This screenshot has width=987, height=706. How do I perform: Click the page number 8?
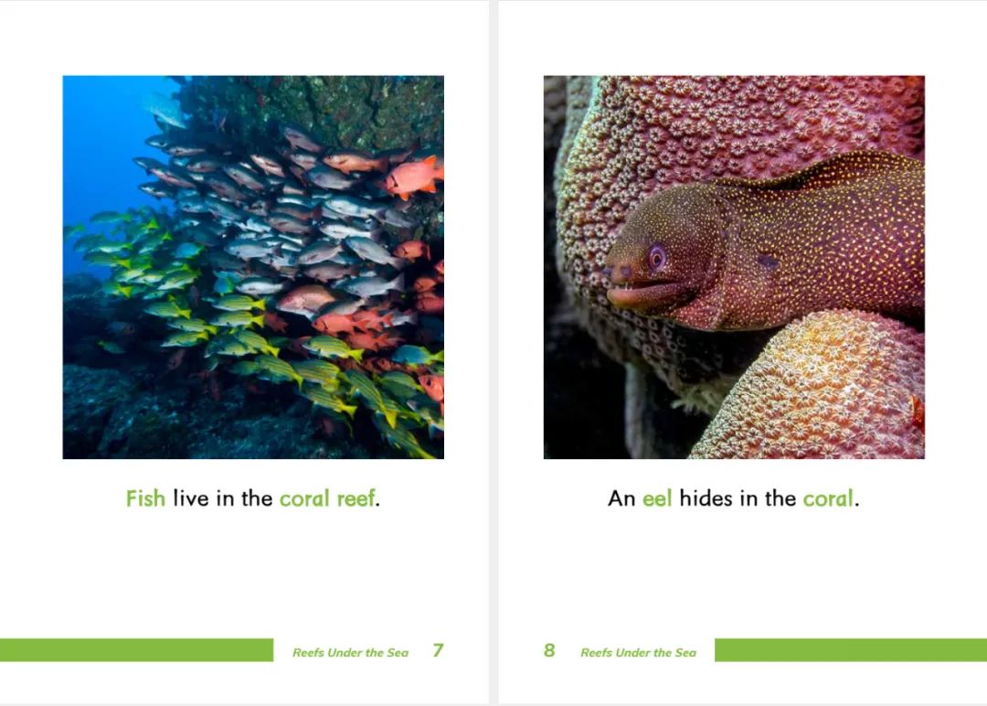549,650
